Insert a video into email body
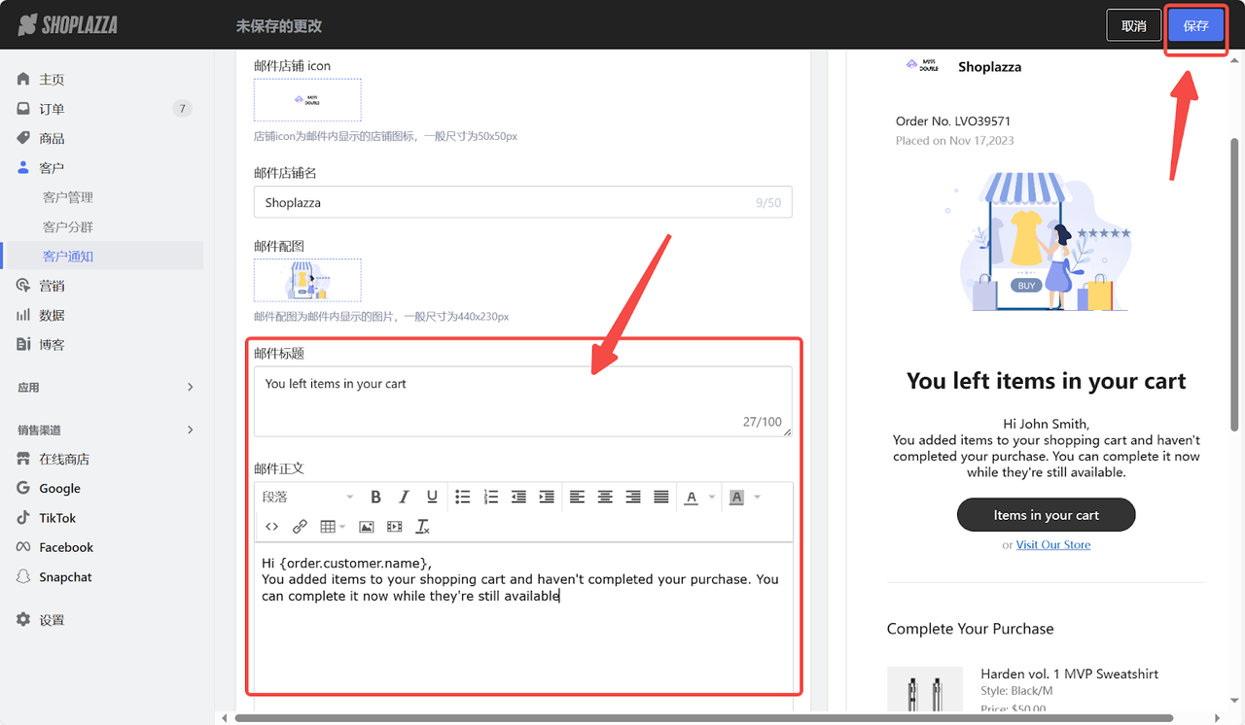Screen dimensions: 1245x725 pos(394,527)
